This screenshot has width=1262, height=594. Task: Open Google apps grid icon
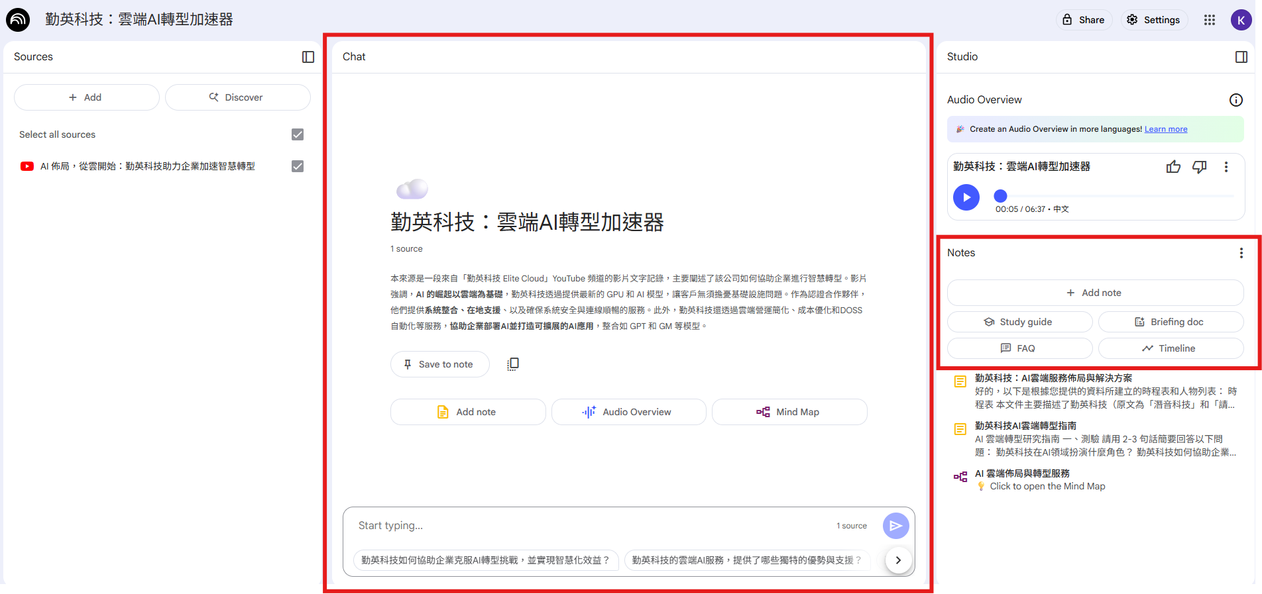pos(1210,20)
